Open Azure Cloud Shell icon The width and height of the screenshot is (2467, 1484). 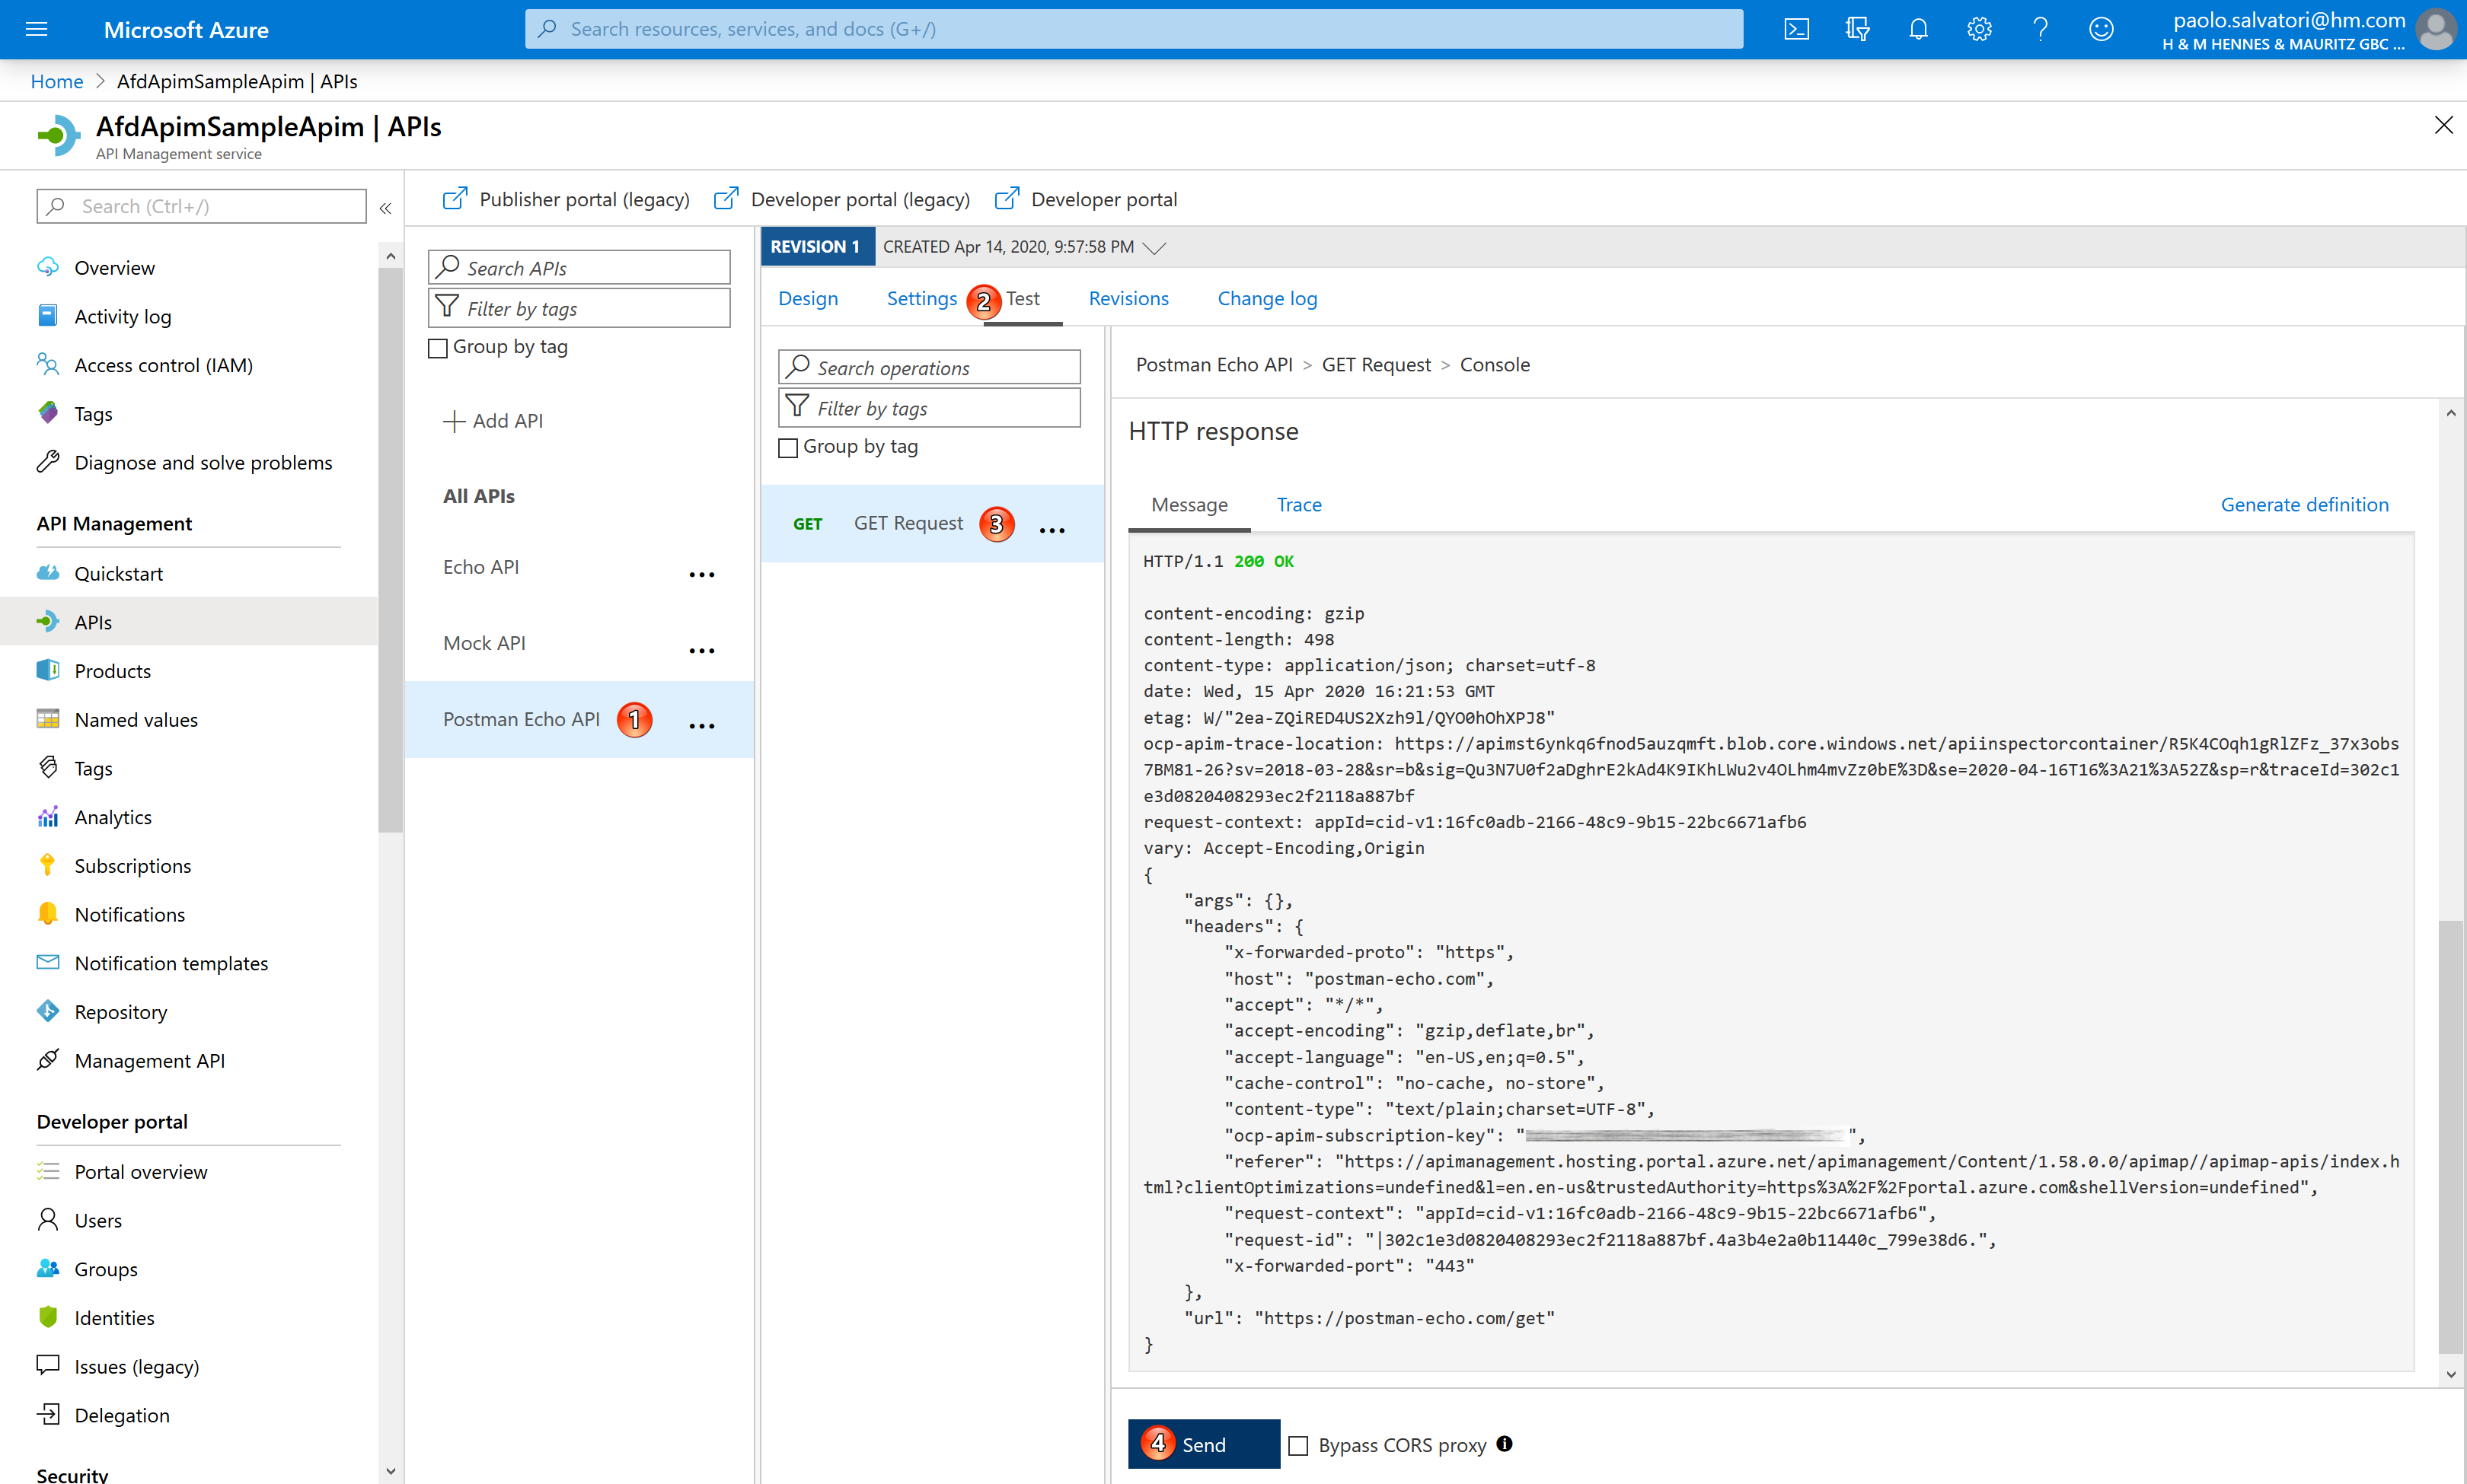[x=1795, y=29]
